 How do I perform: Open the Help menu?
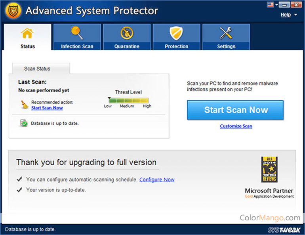click(286, 15)
